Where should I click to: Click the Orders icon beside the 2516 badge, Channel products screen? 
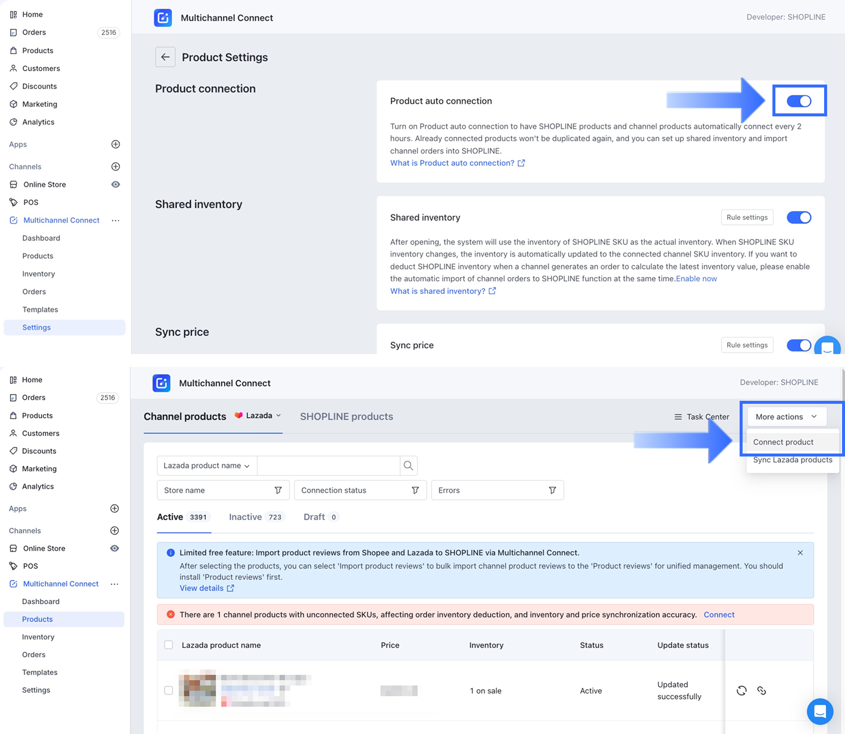click(13, 397)
